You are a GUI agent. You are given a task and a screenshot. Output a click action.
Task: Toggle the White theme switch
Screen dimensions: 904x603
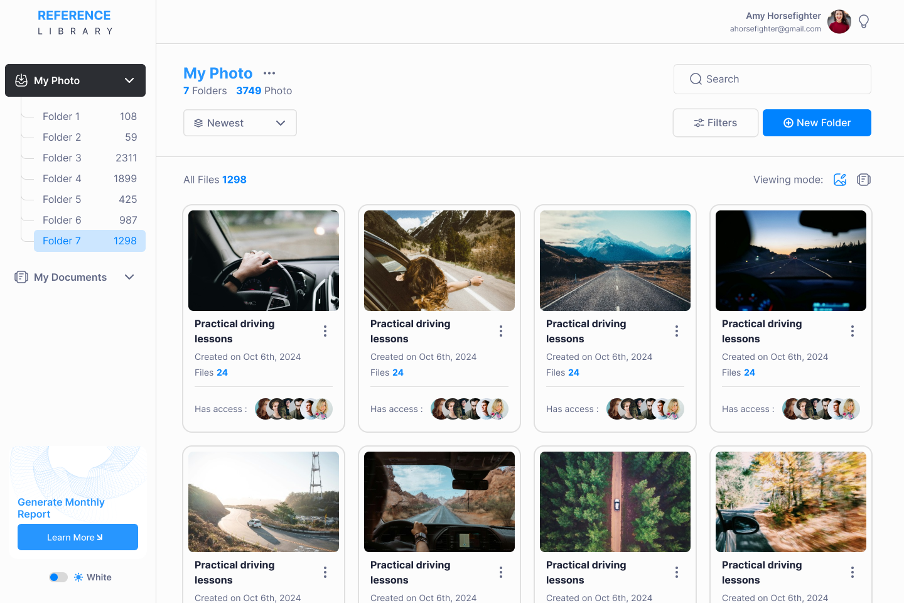click(x=58, y=577)
